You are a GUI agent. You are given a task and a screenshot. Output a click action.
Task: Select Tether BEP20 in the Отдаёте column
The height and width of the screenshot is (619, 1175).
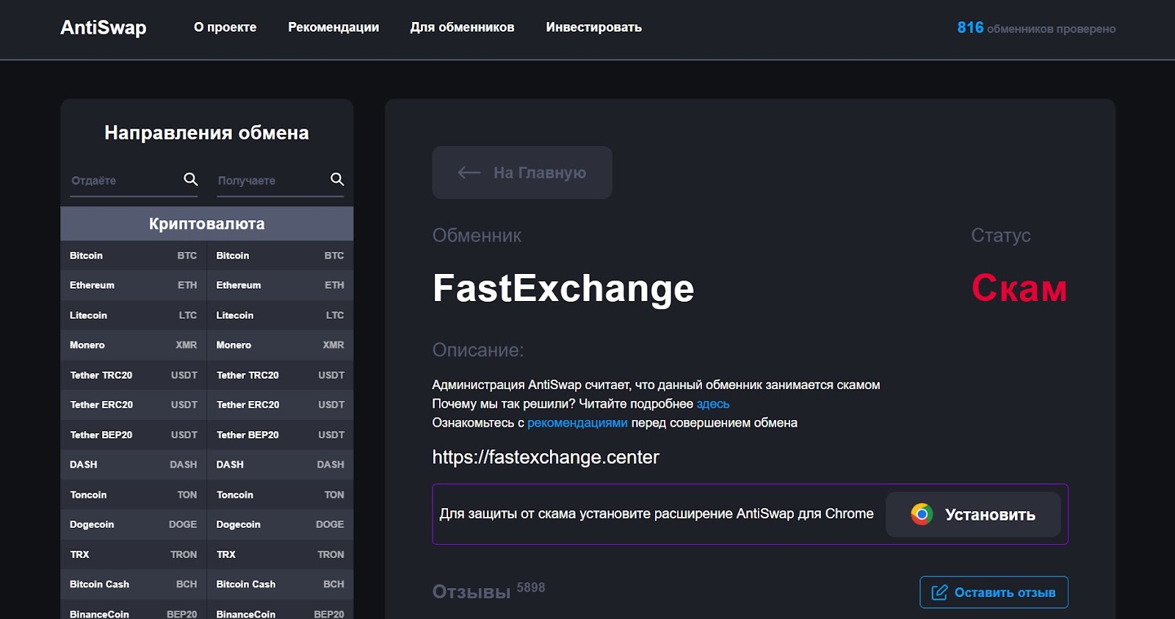point(134,435)
